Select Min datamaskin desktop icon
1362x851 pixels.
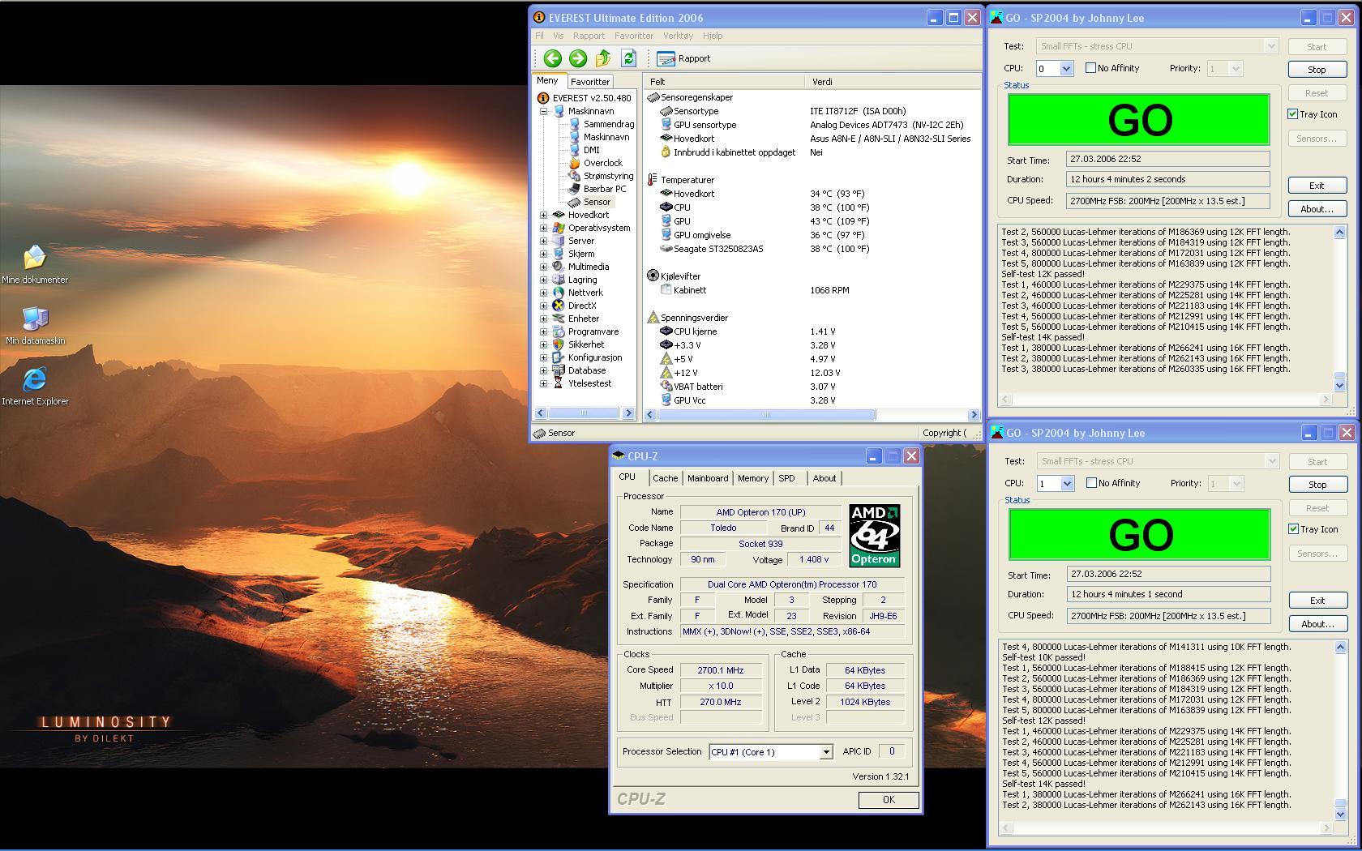coord(35,326)
